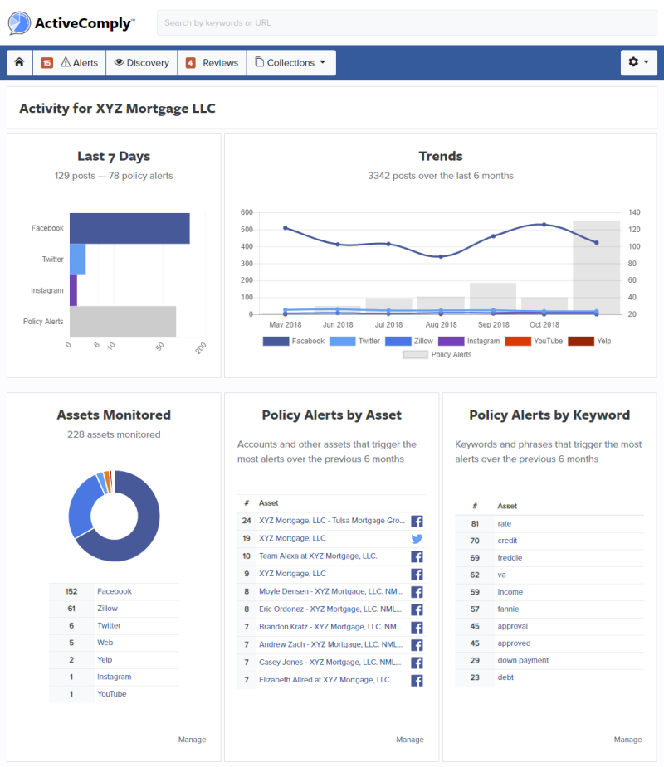Click Manage in Assets Monitored panel
Screen dimensions: 664x767
[192, 740]
